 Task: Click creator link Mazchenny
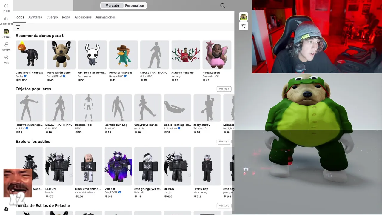[x=200, y=193]
